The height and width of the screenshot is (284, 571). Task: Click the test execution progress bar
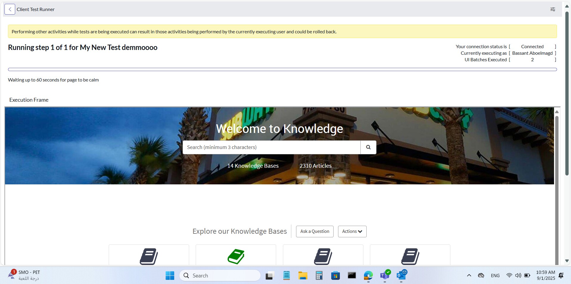point(282,69)
